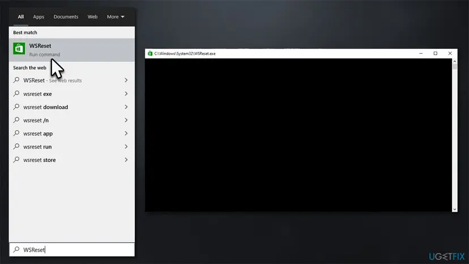469x264 pixels.
Task: Click magnifier icon beside 'wsreset /n'
Action: click(16, 120)
